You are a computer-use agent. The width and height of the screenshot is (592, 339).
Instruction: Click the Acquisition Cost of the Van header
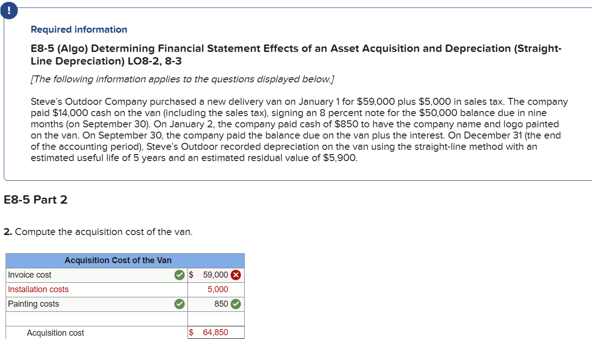(118, 260)
